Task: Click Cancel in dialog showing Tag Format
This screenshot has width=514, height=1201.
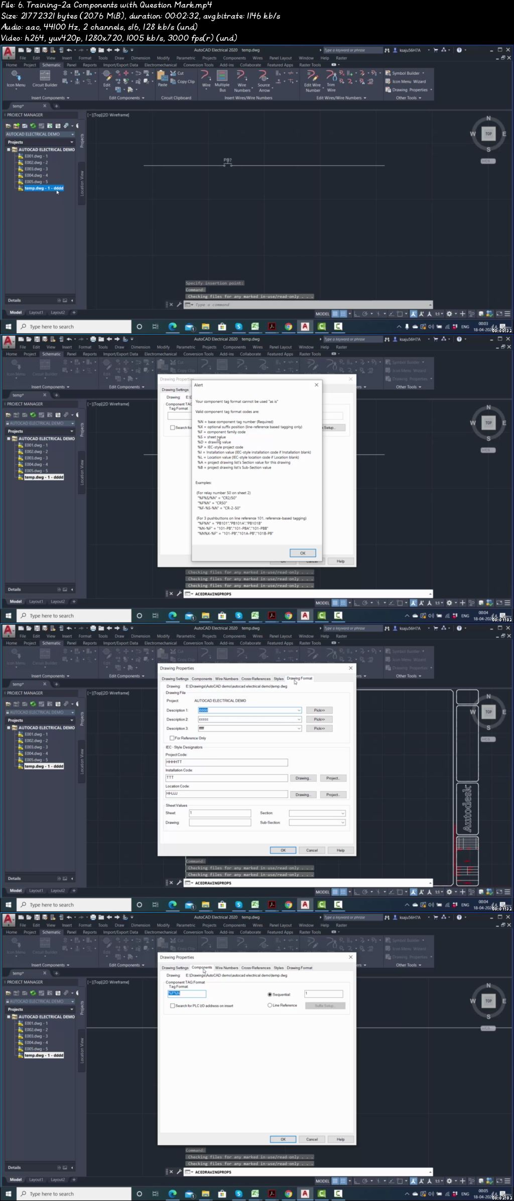Action: pos(312,1139)
